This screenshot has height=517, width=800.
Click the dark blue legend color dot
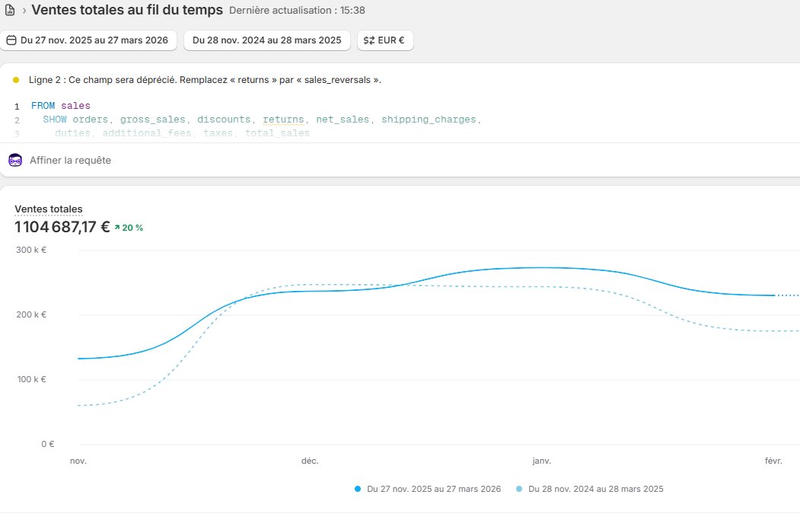[358, 489]
